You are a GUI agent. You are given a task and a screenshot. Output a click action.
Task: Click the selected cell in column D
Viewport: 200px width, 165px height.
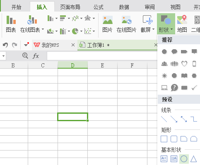coord(72,117)
